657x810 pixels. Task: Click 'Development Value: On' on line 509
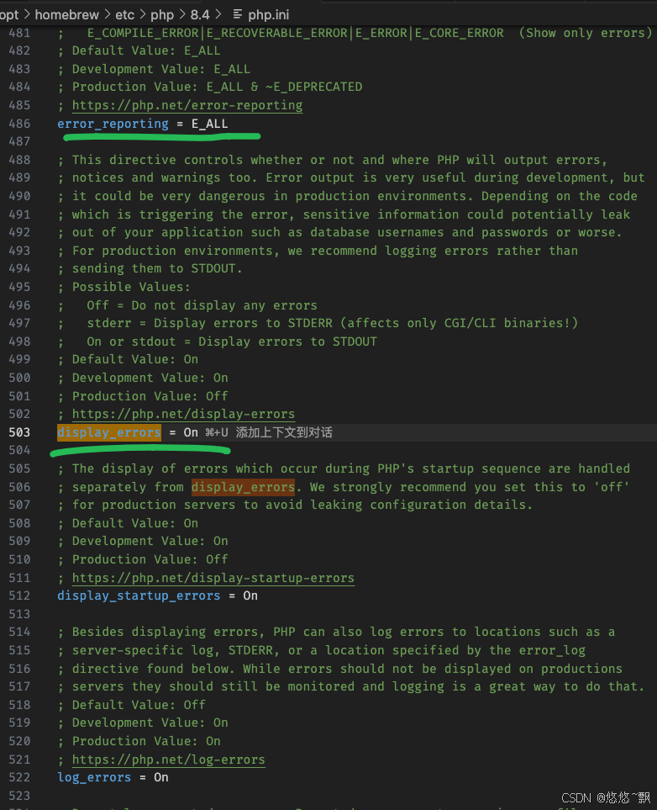pos(150,542)
